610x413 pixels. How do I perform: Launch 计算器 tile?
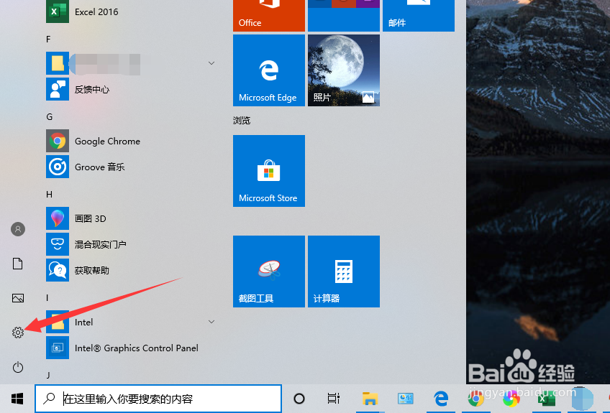pyautogui.click(x=344, y=272)
